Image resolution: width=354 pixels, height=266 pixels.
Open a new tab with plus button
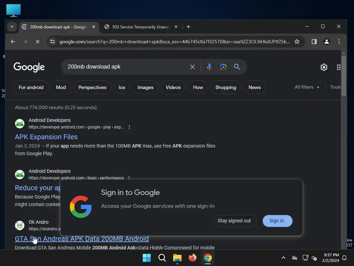(188, 27)
